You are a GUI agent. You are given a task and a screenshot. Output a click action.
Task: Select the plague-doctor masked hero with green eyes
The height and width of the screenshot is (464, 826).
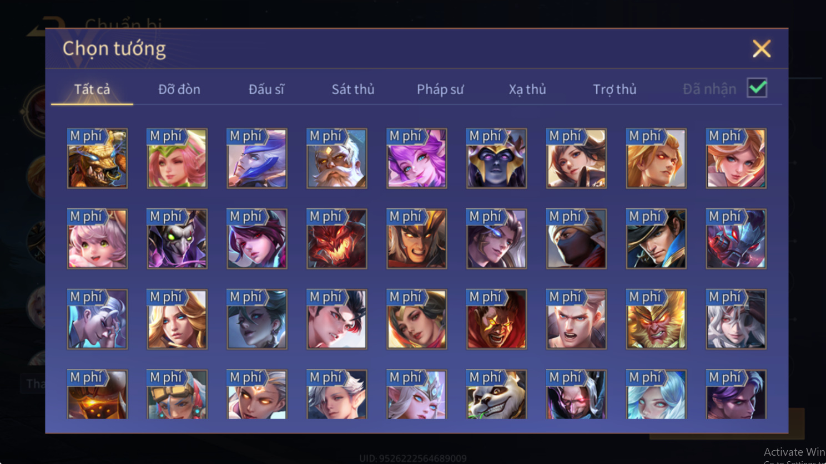point(177,239)
